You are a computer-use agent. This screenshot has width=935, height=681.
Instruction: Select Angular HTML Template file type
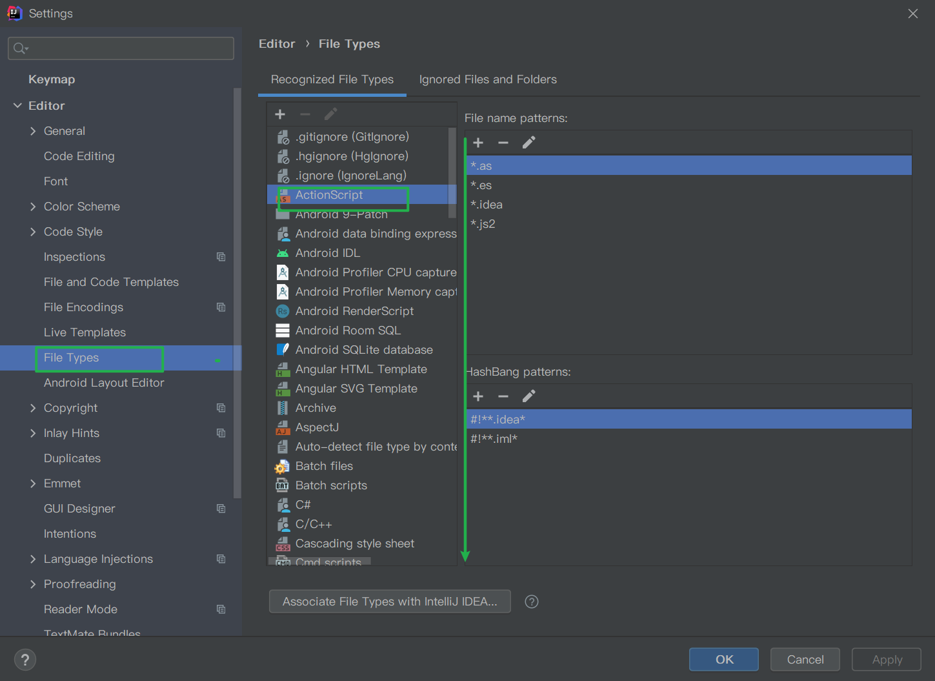tap(362, 369)
